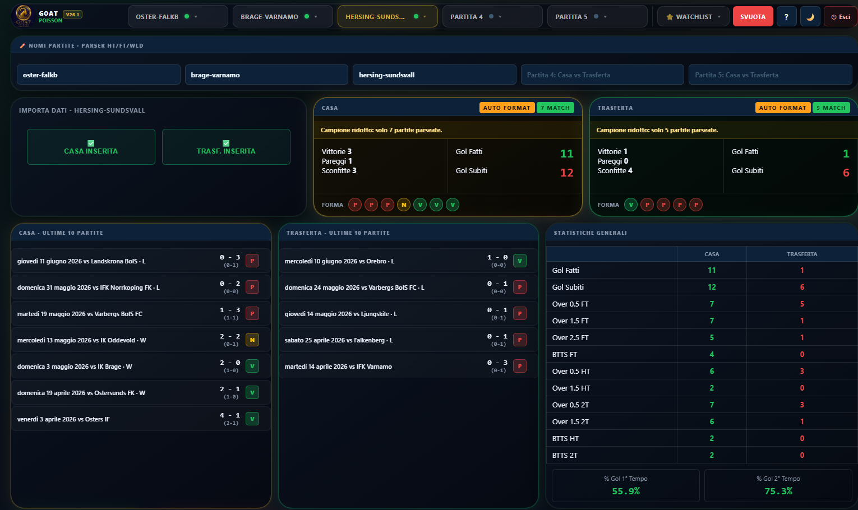
Task: Click V result badge for IK Brage match
Action: click(252, 366)
